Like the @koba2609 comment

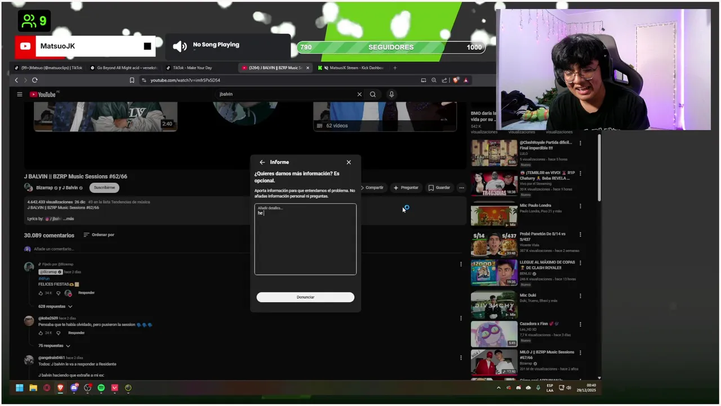41,333
